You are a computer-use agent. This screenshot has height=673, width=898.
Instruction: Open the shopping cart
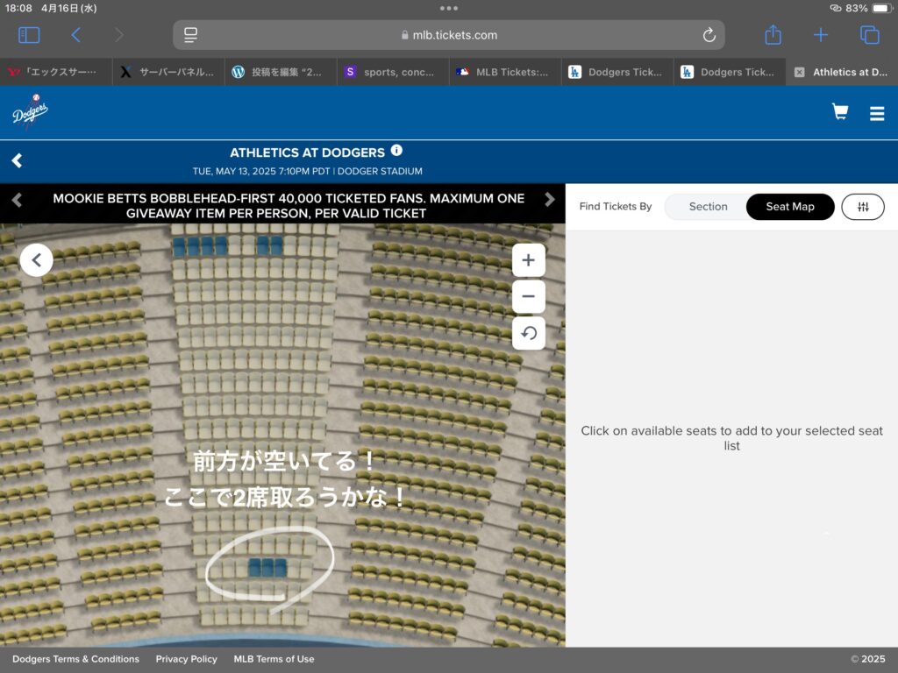(840, 111)
